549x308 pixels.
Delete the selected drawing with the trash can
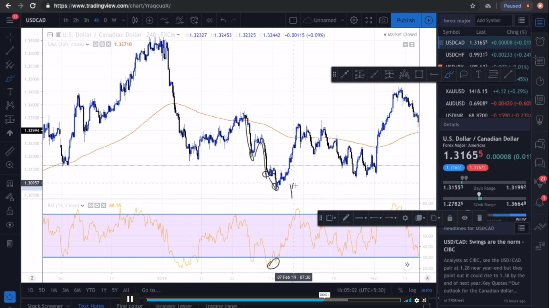tap(479, 218)
